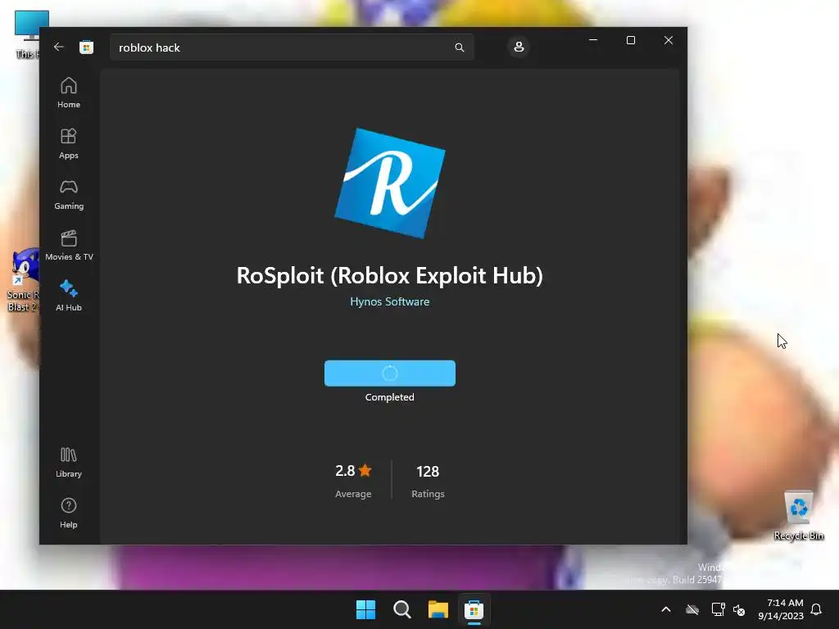Go back with the Store back arrow
Viewport: 839px width, 629px height.
[59, 47]
